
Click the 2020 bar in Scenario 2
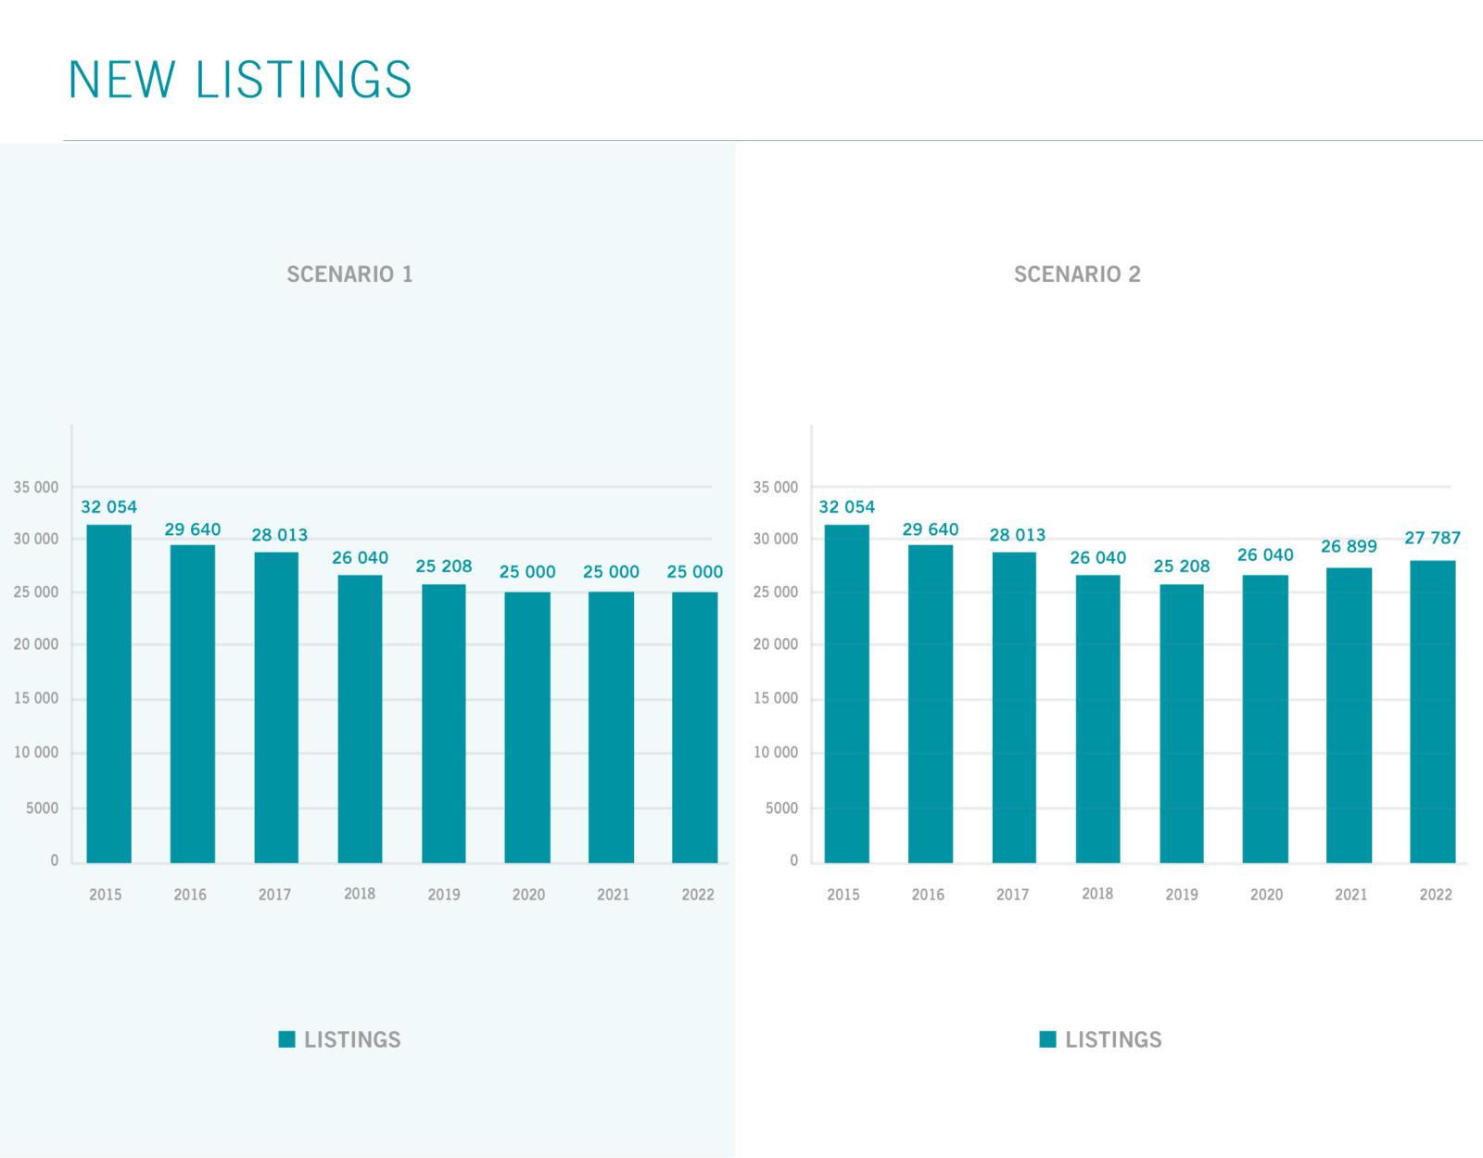(x=1265, y=719)
